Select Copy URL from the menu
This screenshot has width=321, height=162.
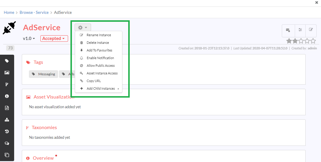[x=99, y=81]
